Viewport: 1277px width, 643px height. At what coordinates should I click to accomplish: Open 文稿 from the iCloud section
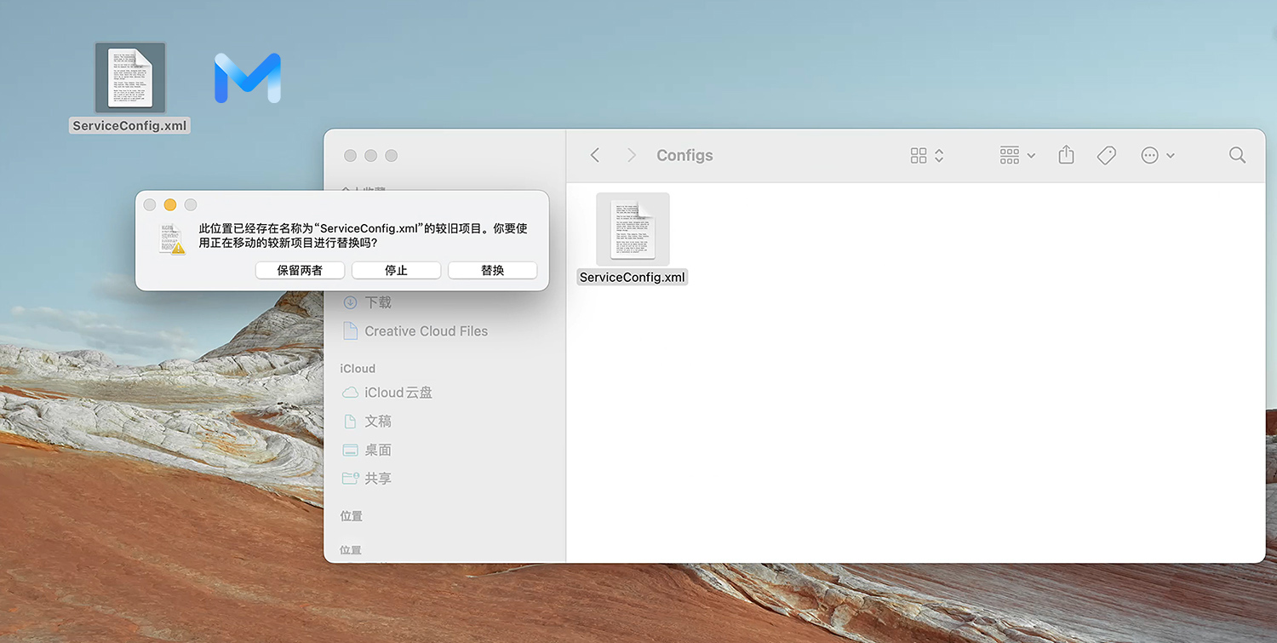click(x=379, y=421)
